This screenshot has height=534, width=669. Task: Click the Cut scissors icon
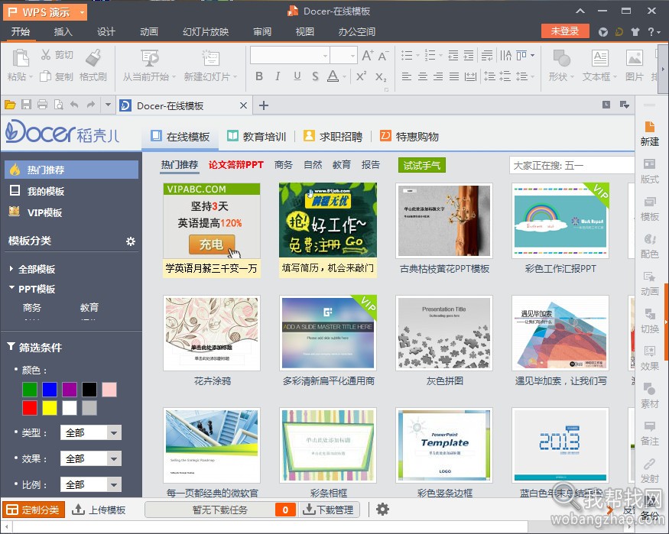click(46, 54)
